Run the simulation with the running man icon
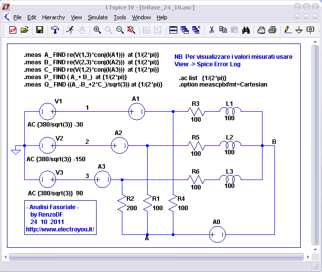This screenshot has width=322, height=272. [x=70, y=30]
